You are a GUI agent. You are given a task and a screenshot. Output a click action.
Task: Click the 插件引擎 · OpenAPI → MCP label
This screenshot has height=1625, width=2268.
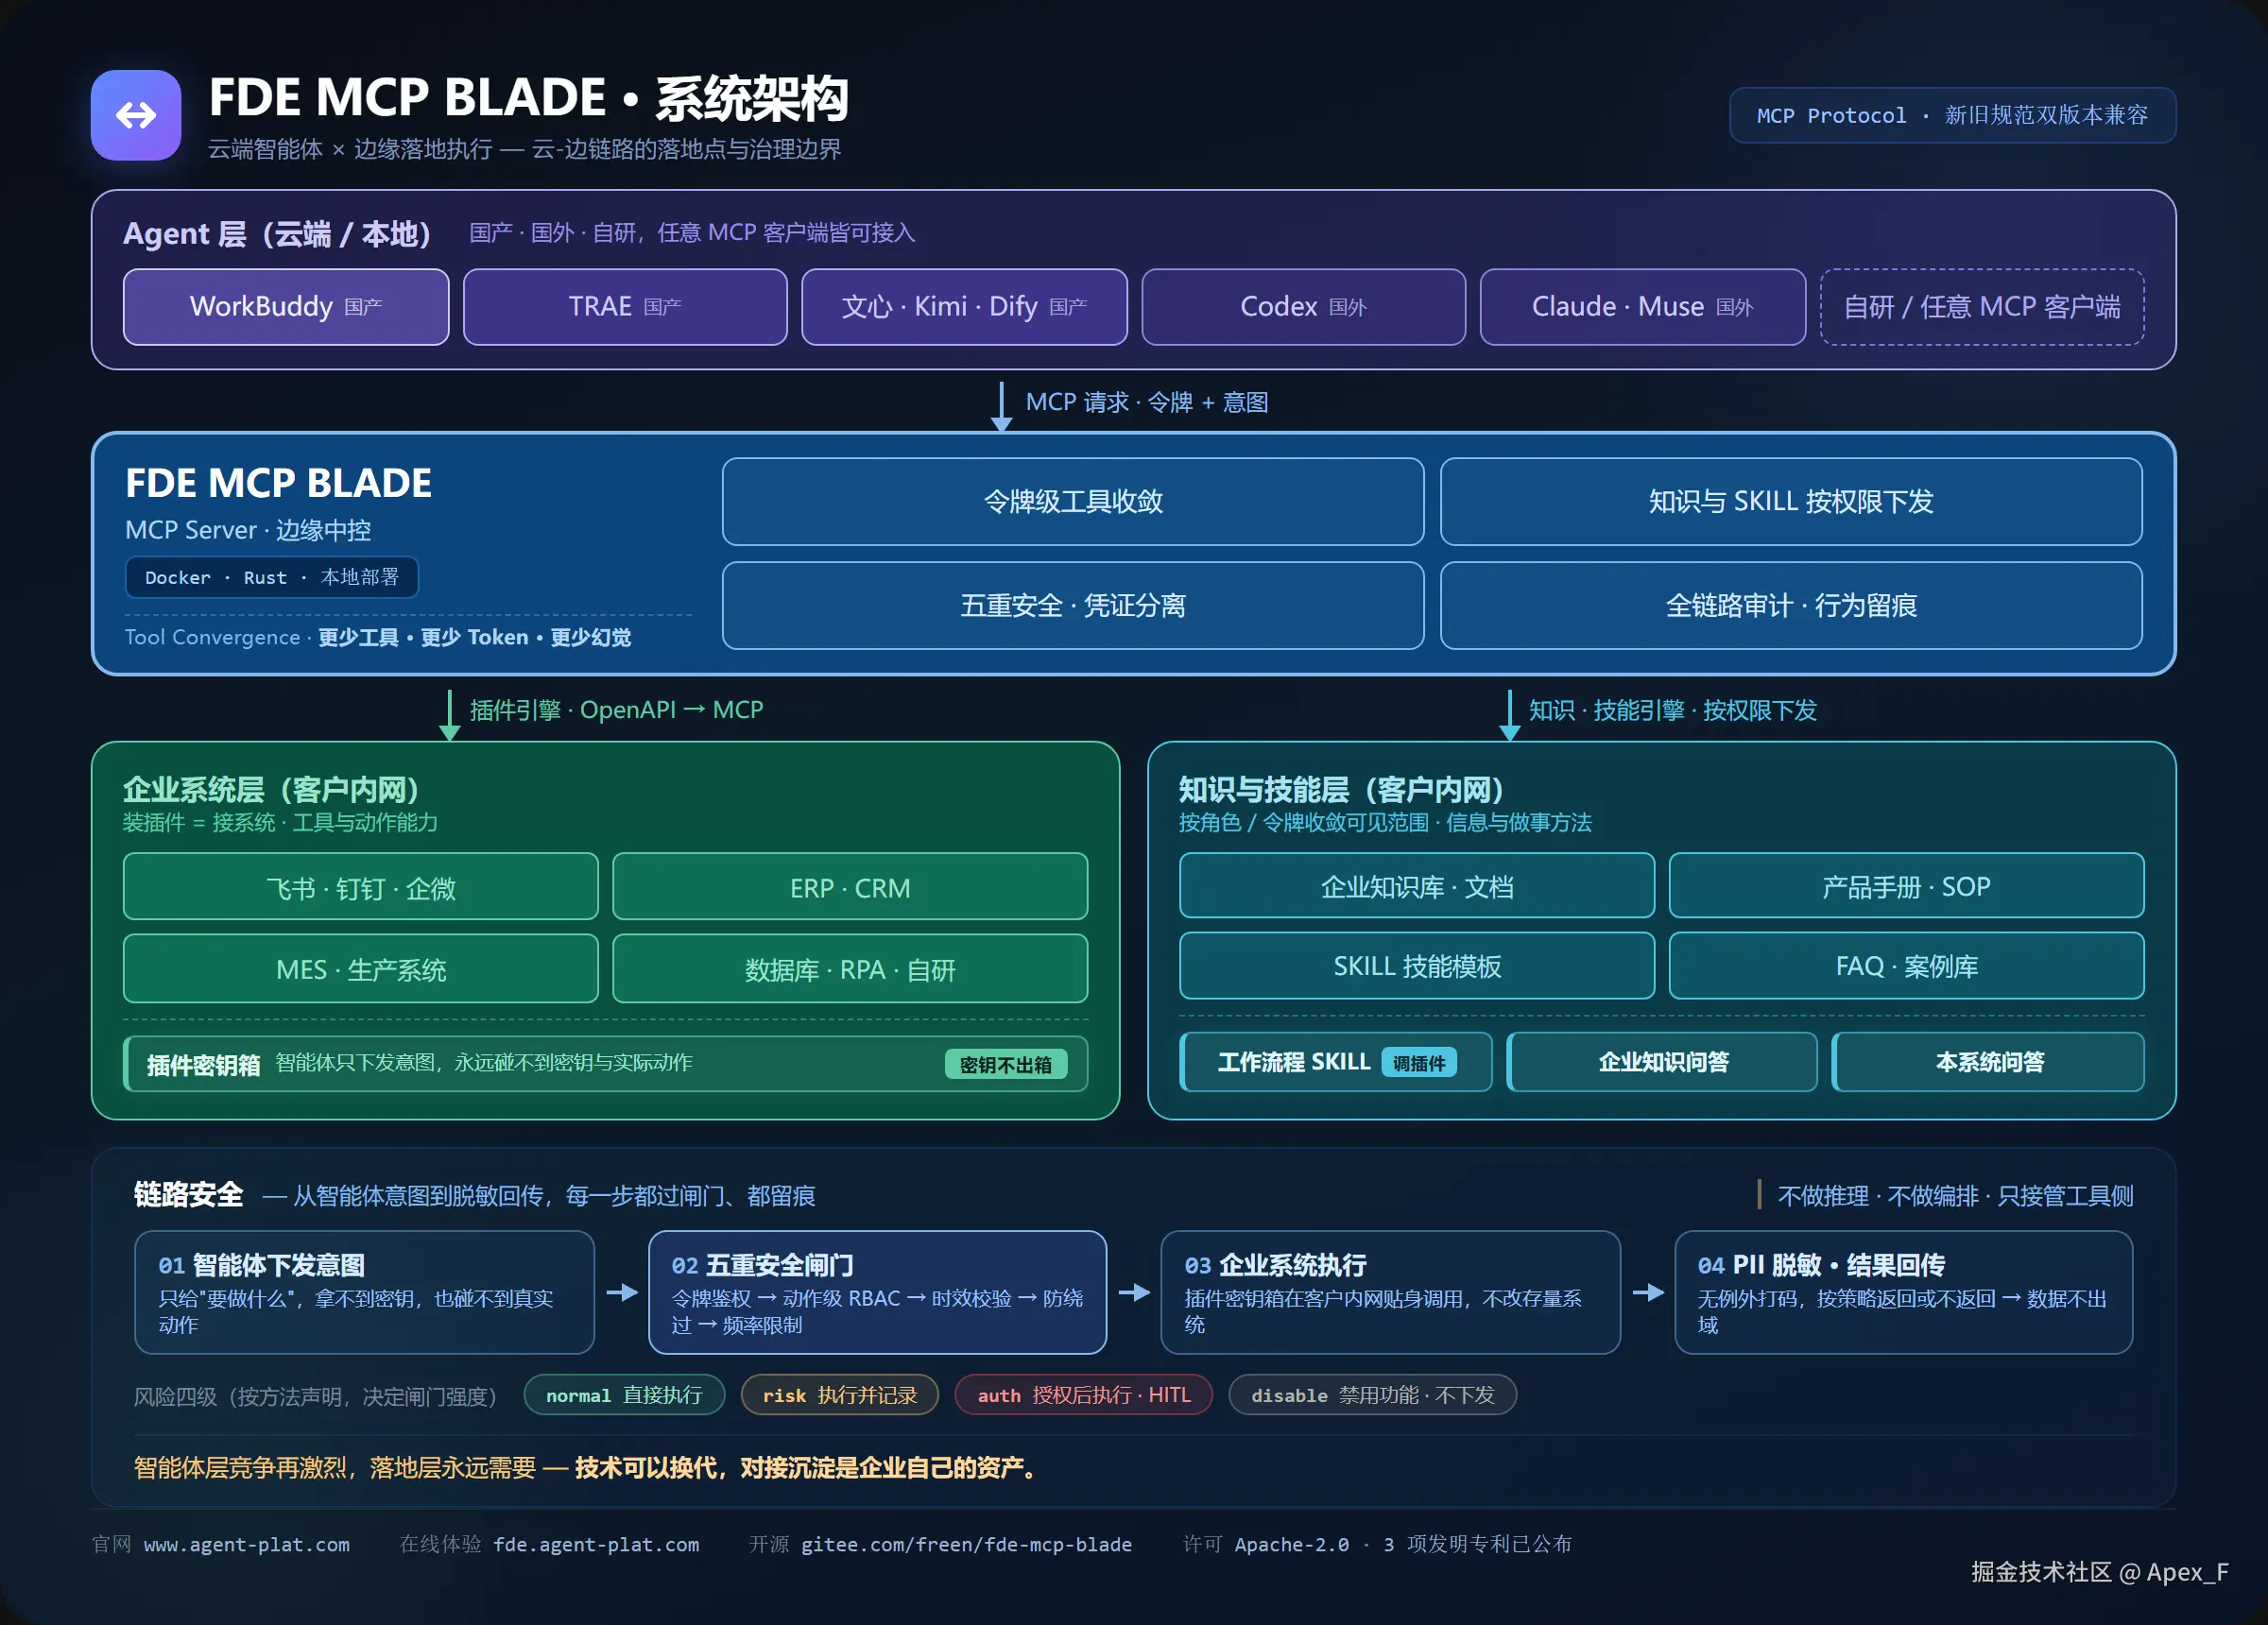click(617, 710)
